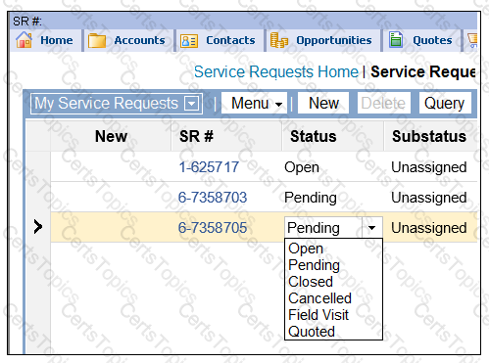Click the New button
This screenshot has width=489, height=363.
(323, 103)
